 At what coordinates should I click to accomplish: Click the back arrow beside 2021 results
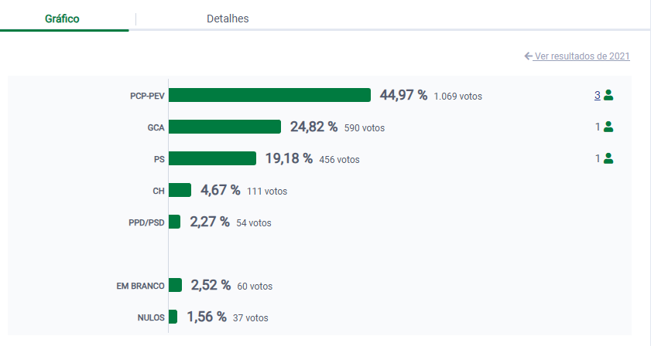tap(528, 56)
